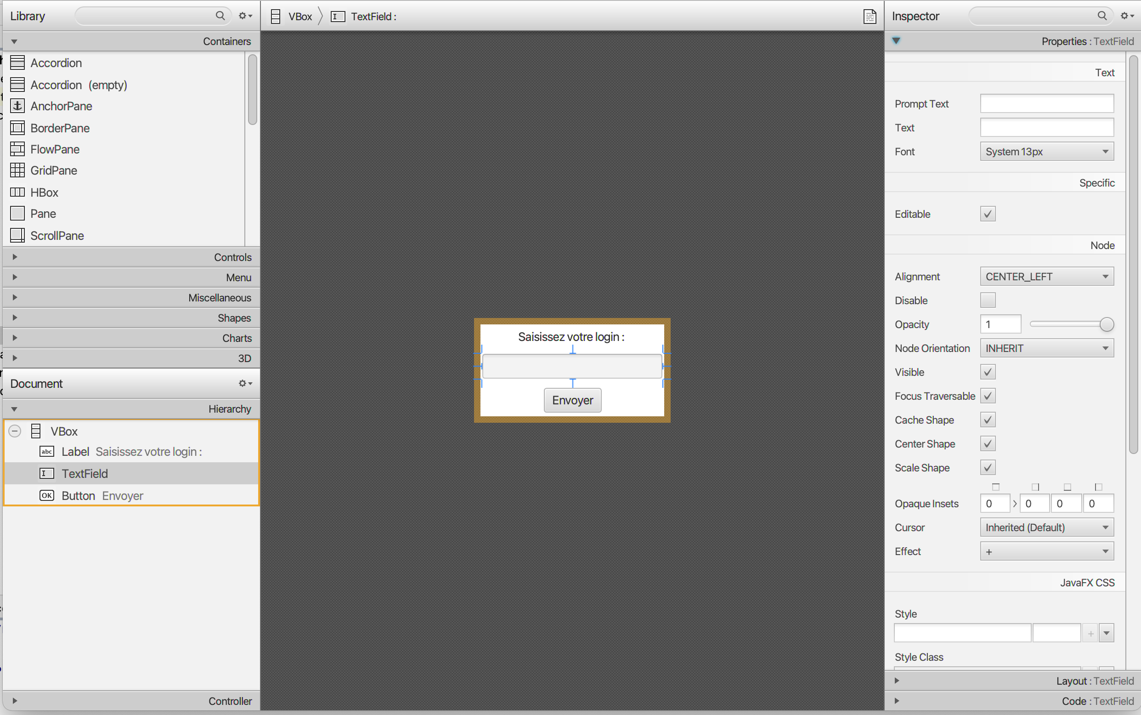Collapse the VBox hierarchy node
Screen dimensions: 1141x715
pyautogui.click(x=15, y=431)
